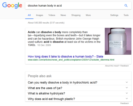Open the More menu
Screen dimensions: 133x106
click(x=88, y=15)
